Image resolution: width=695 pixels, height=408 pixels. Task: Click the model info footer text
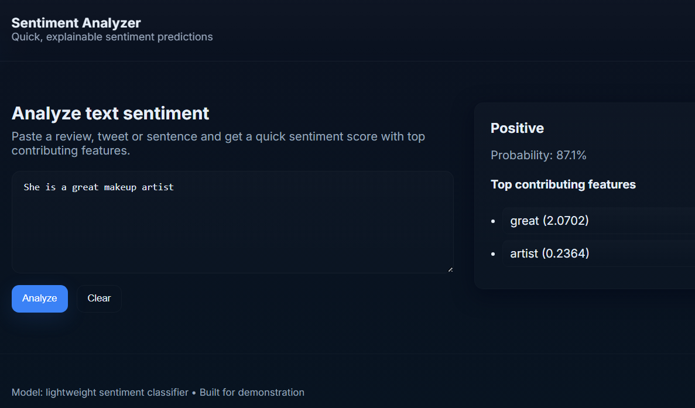(x=158, y=392)
